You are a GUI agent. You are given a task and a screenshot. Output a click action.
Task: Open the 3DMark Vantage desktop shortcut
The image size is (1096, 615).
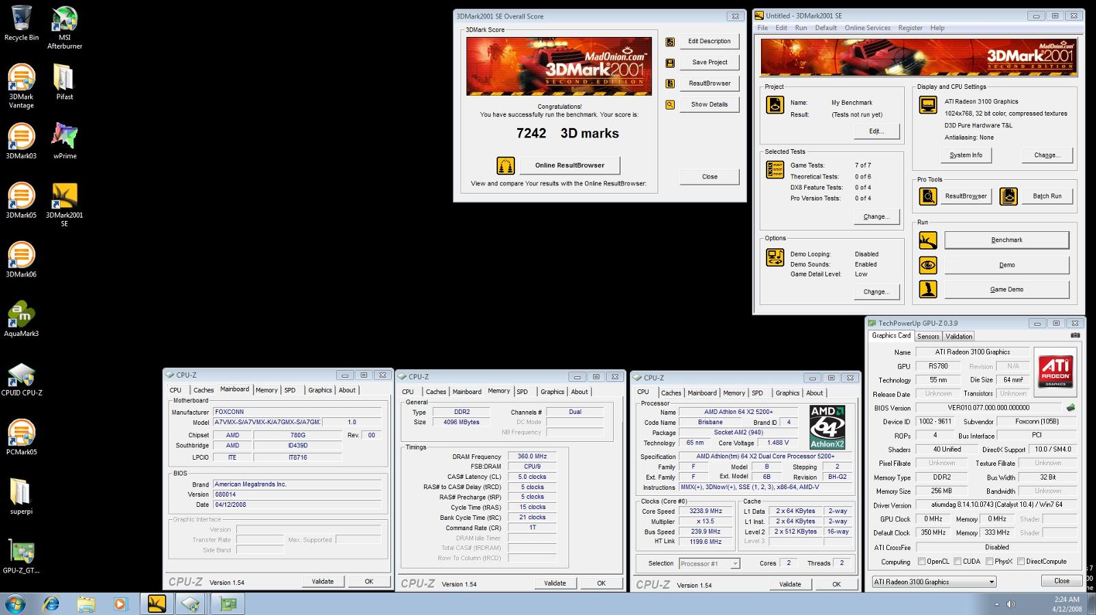[21, 86]
